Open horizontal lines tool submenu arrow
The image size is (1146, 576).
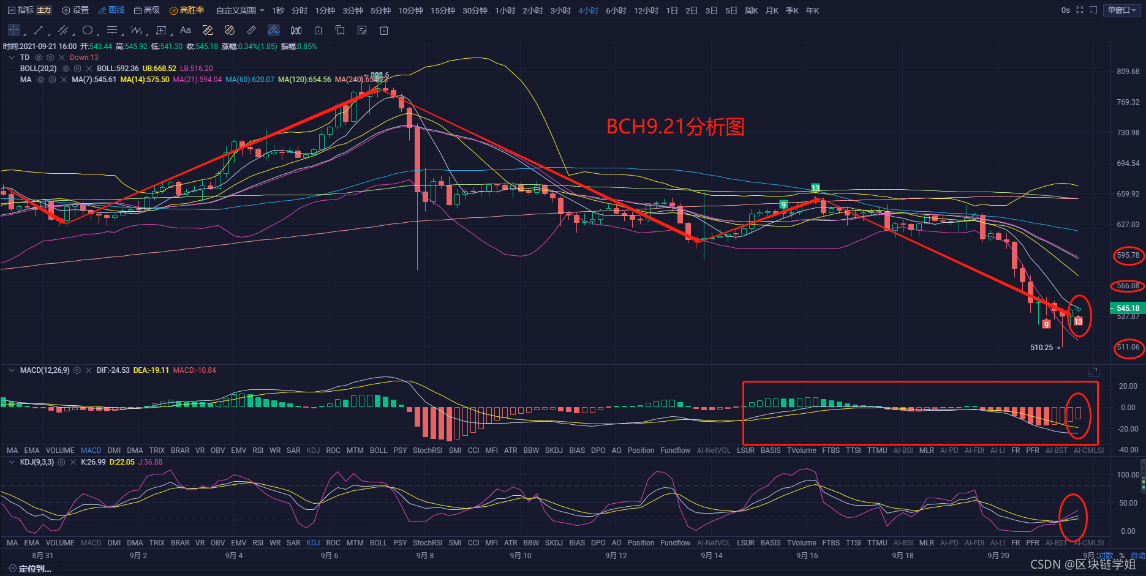click(122, 34)
